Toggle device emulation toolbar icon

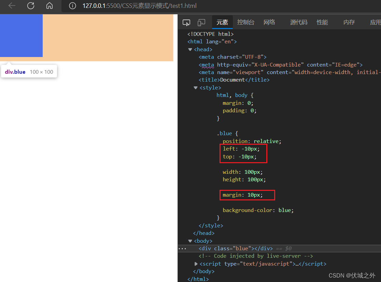pyautogui.click(x=201, y=23)
